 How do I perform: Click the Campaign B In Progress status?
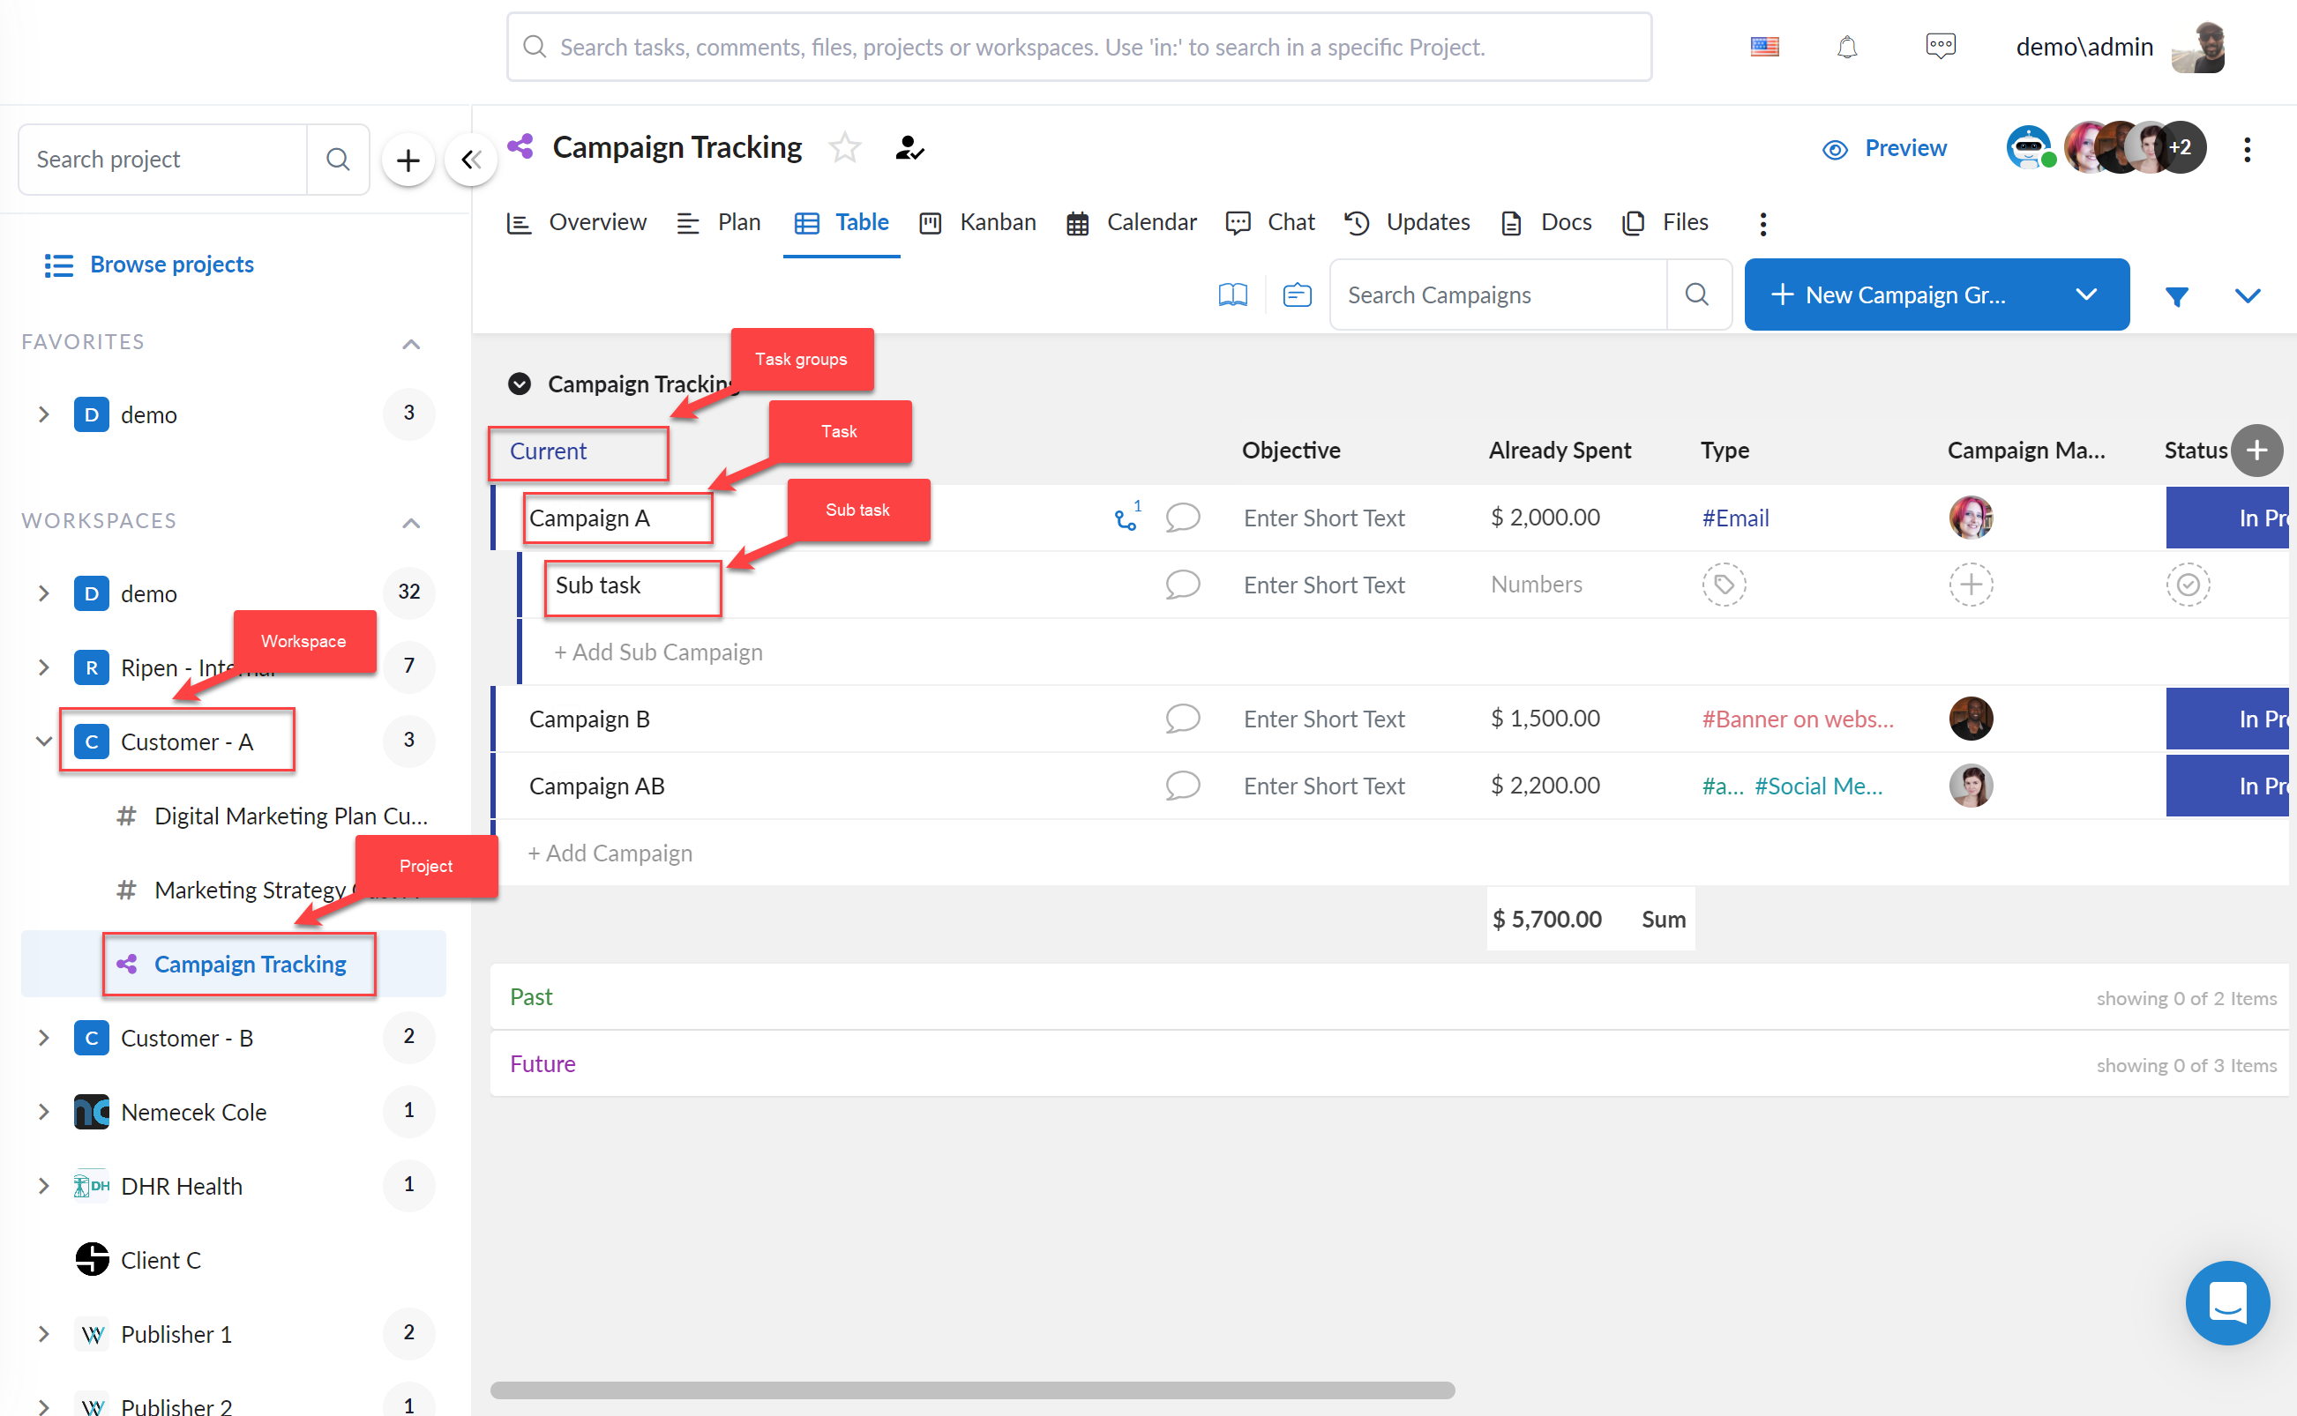[x=2226, y=719]
